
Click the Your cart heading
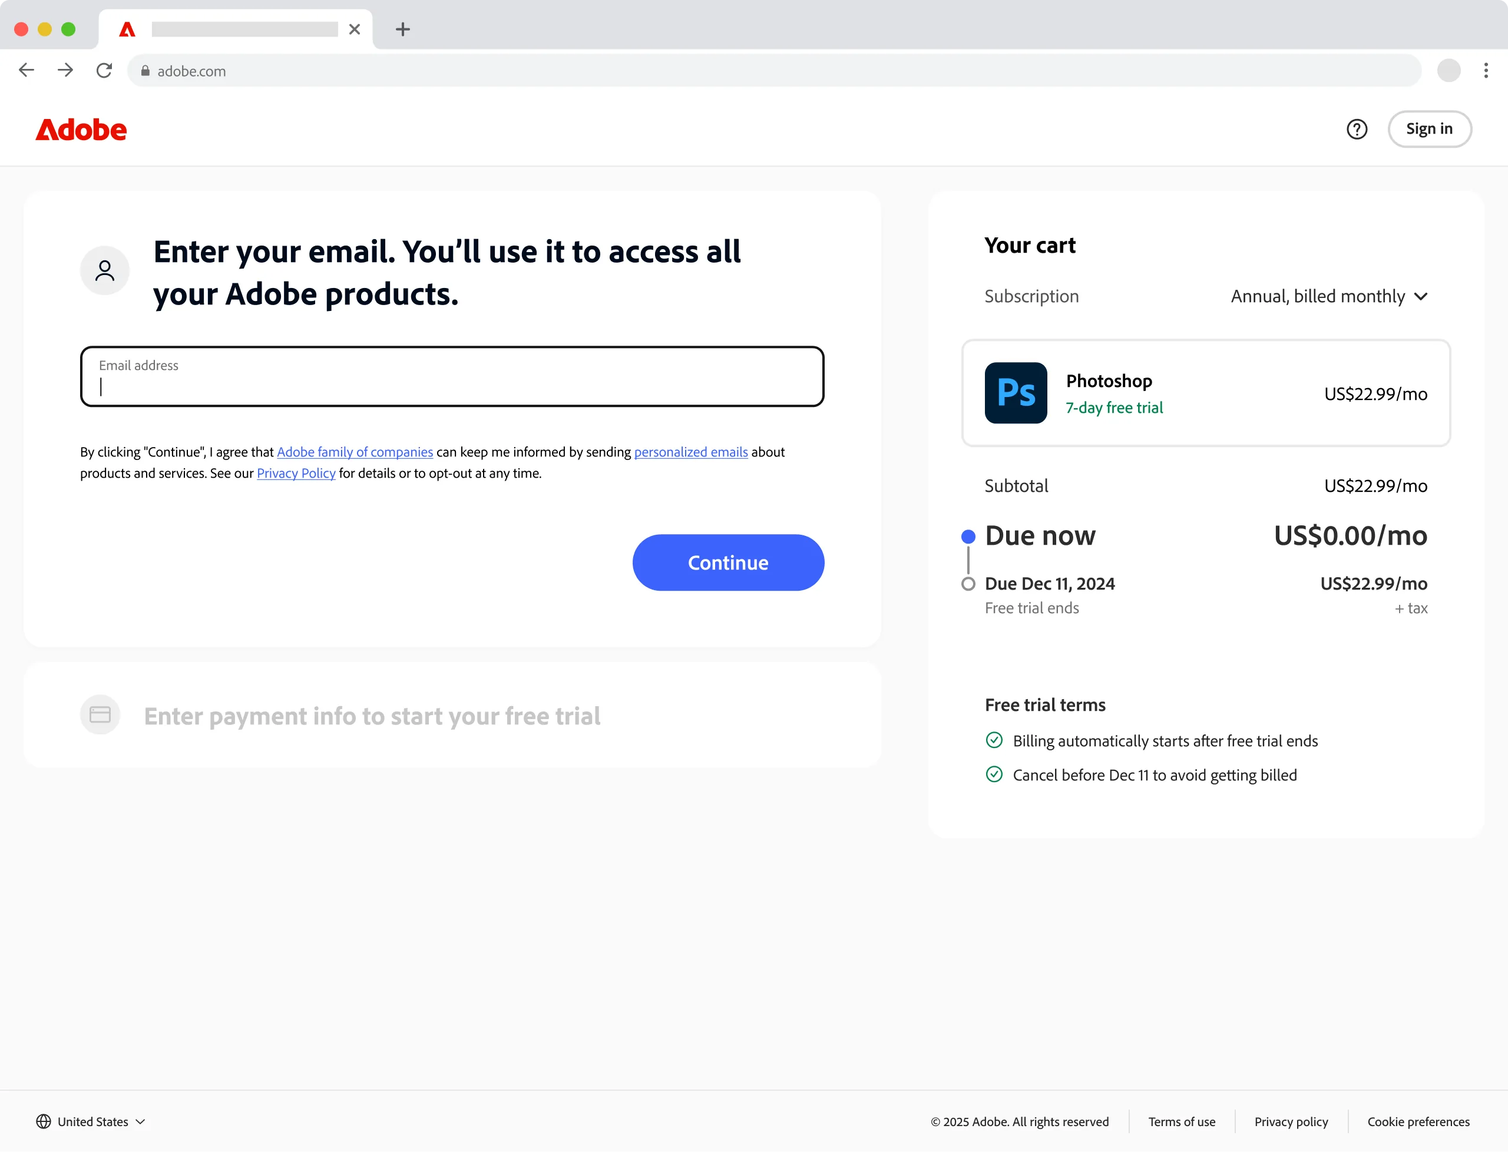click(1030, 245)
